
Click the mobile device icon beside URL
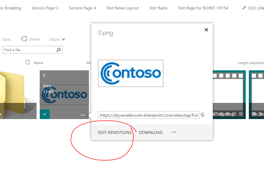tap(203, 115)
